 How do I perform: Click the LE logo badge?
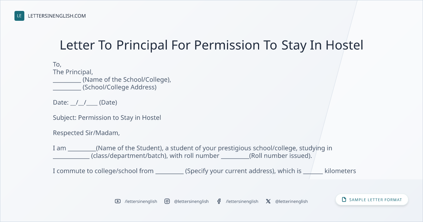click(19, 16)
